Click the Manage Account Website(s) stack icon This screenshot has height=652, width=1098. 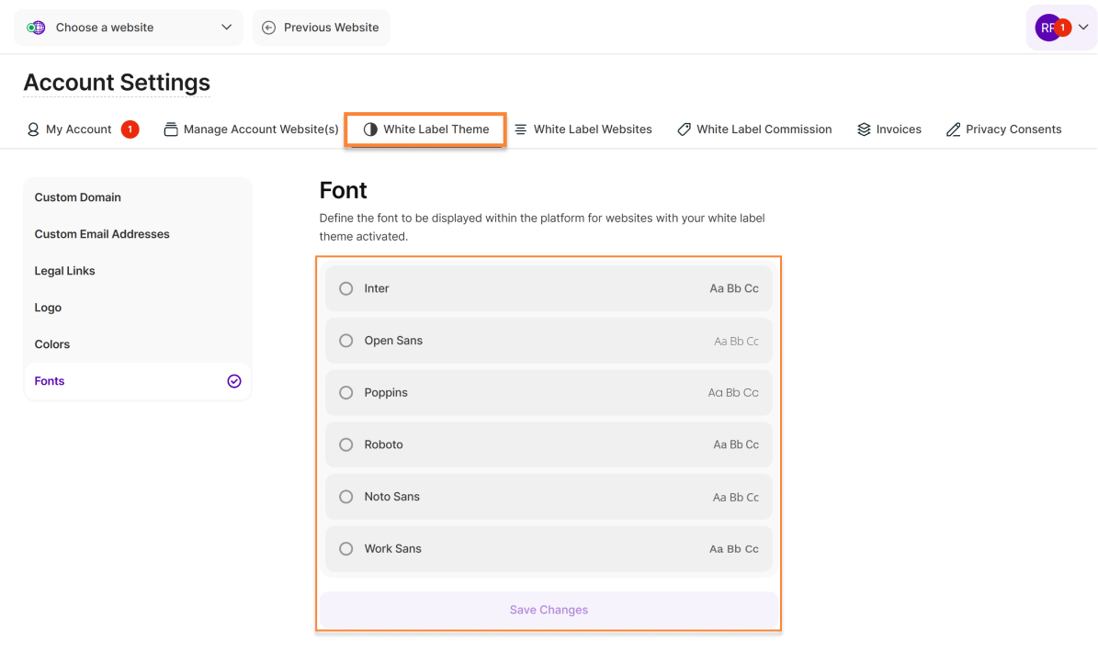click(171, 129)
